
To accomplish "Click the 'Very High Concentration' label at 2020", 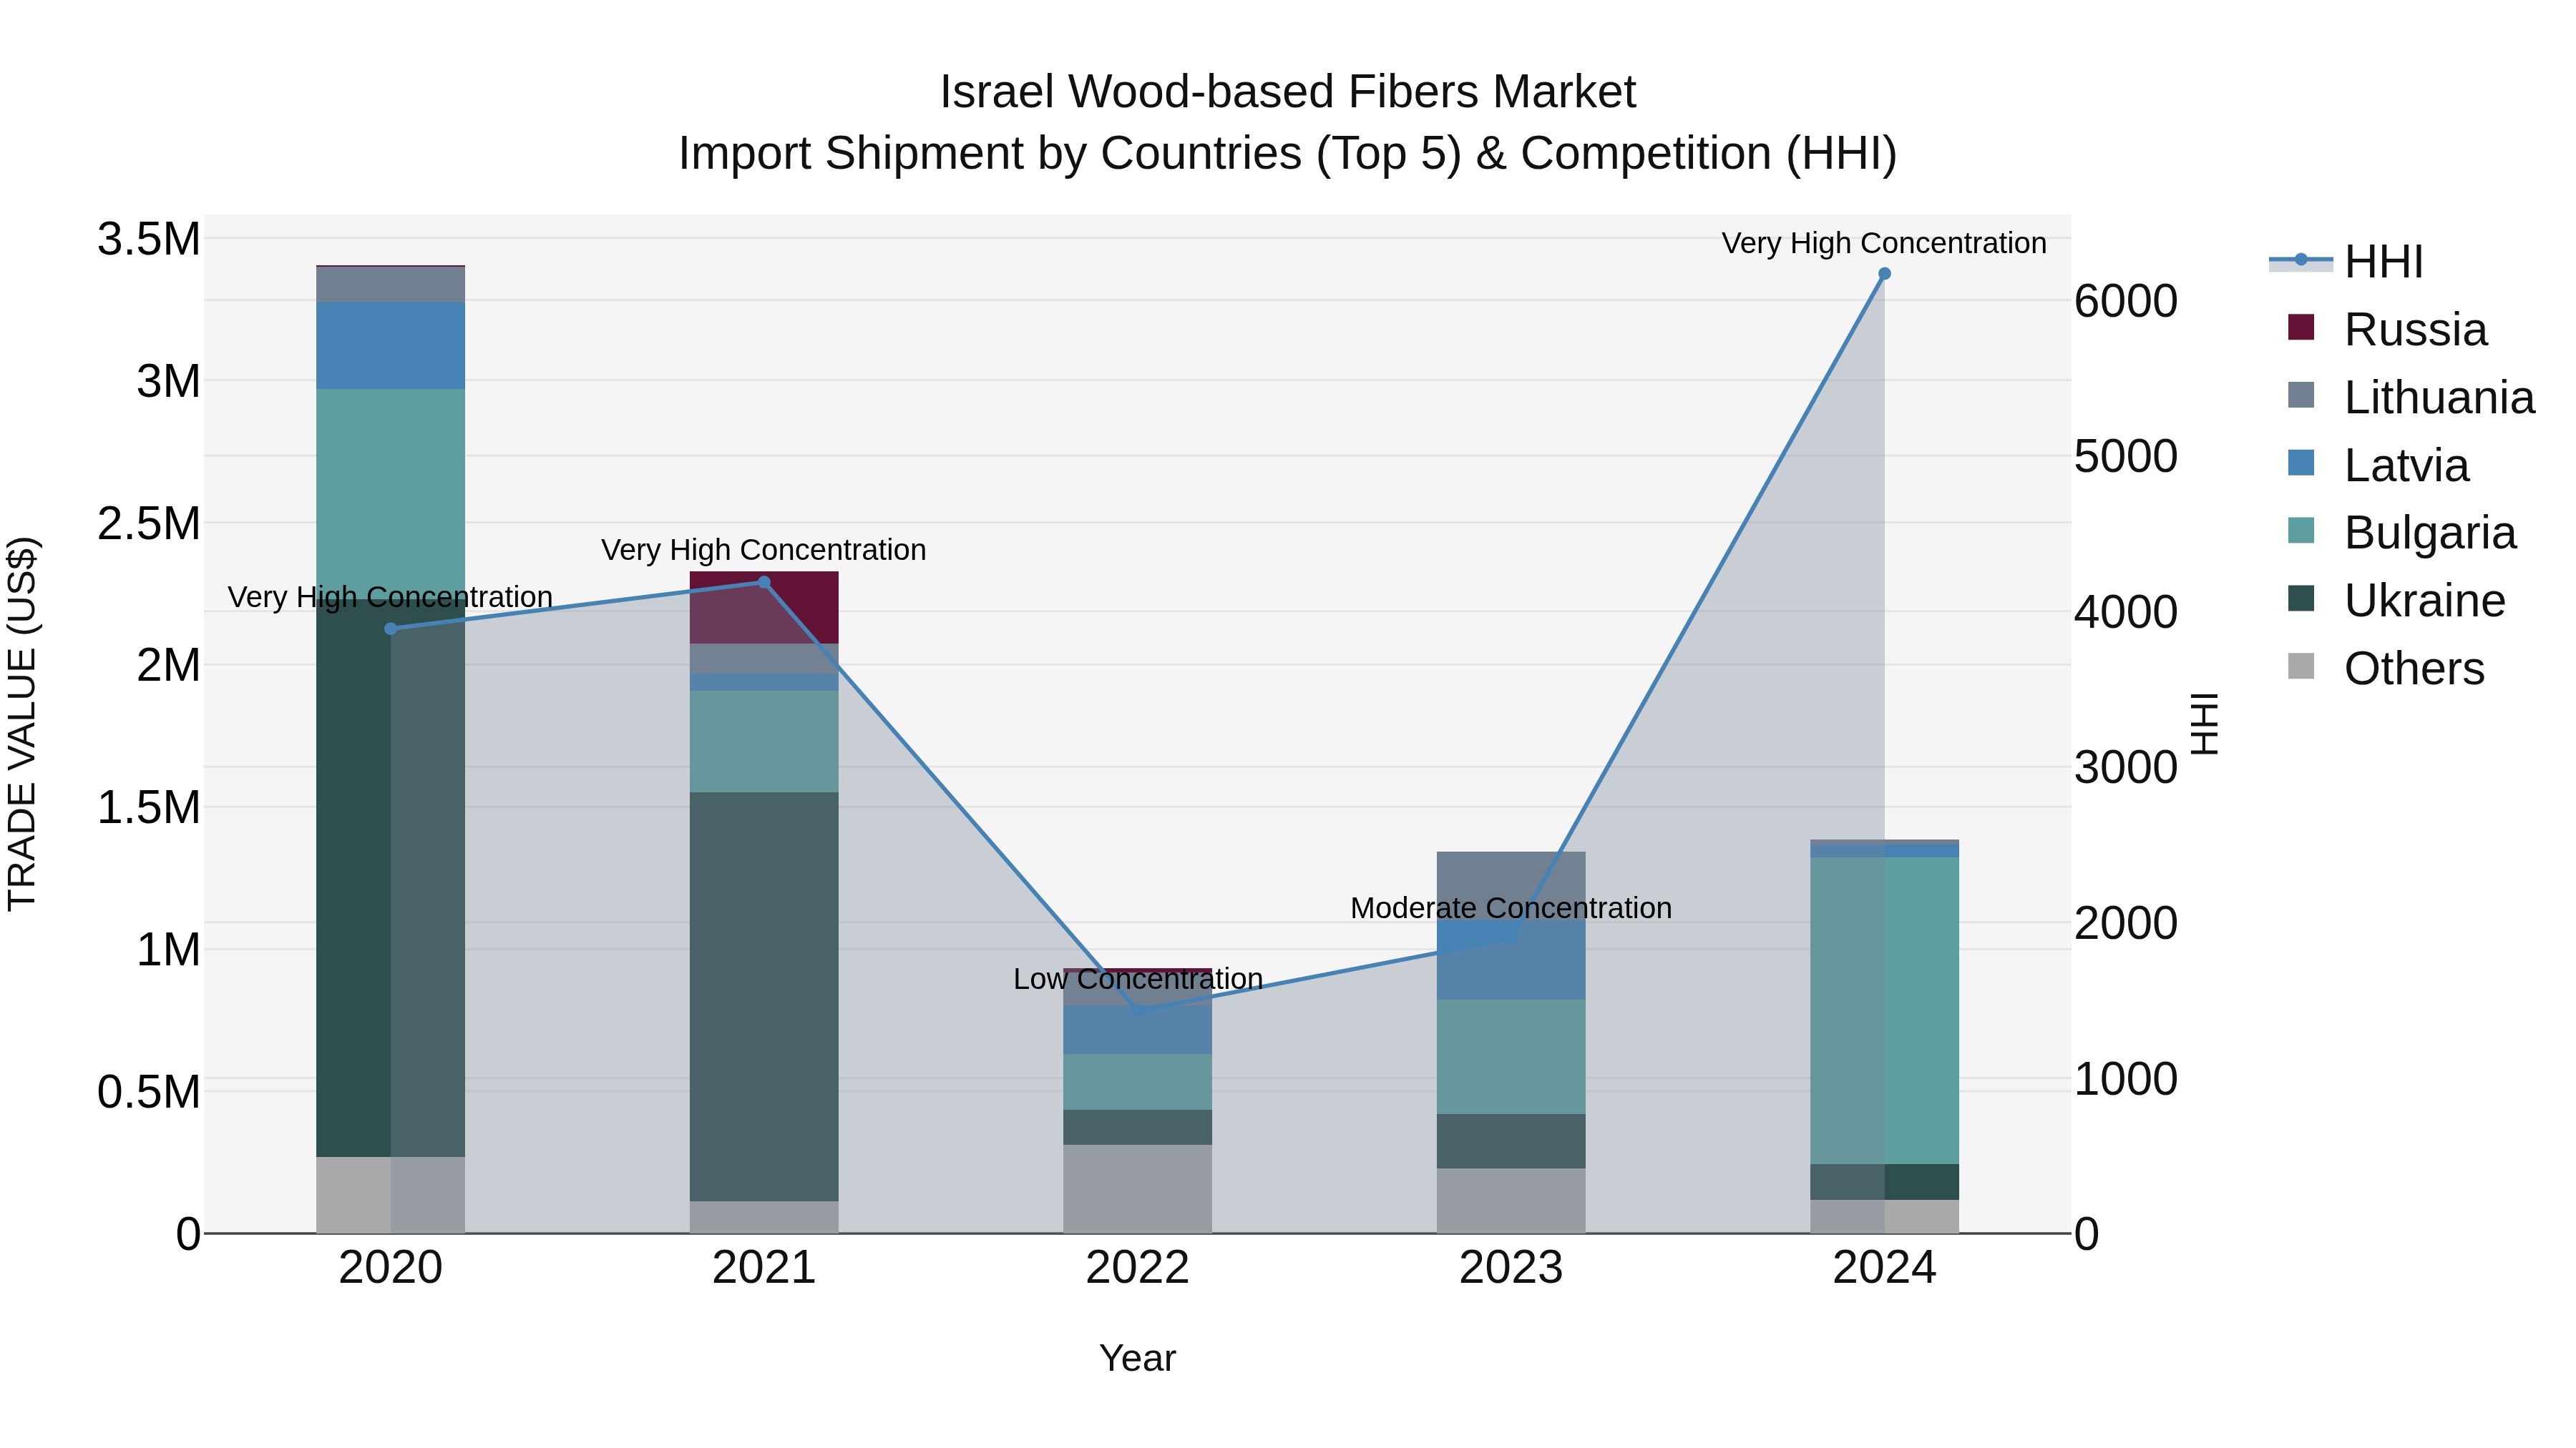I will click(390, 598).
